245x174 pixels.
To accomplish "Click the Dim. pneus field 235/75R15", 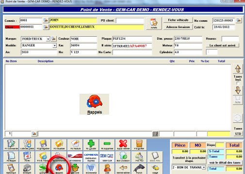I will click(188, 39).
